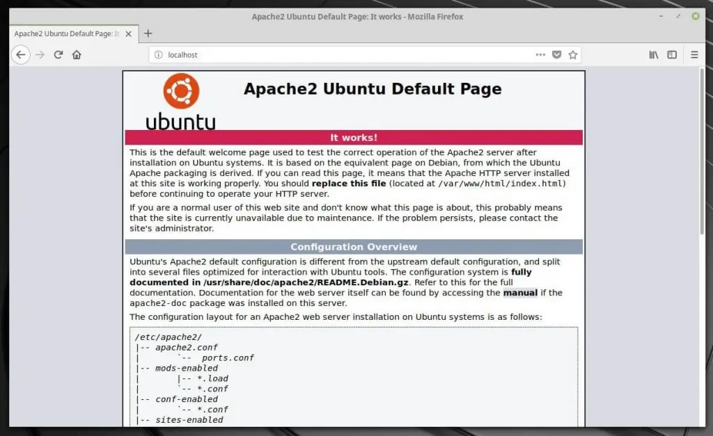Screen dimensions: 713x436
Task: Click the '/var/www/html/index.html' path text
Action: (500, 184)
